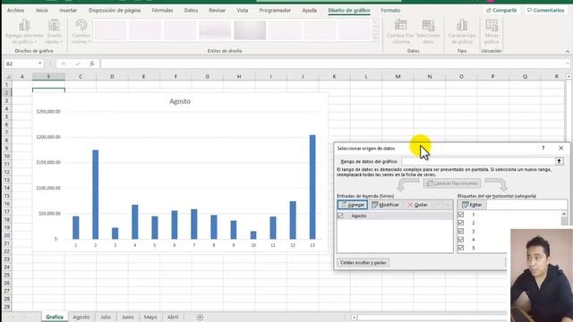573x322 pixels.
Task: Toggle category 5 checkbox
Action: pyautogui.click(x=461, y=248)
